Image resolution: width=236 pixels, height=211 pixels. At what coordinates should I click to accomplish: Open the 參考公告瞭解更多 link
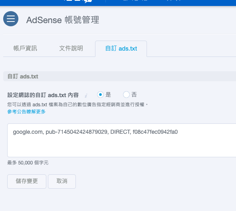26,111
